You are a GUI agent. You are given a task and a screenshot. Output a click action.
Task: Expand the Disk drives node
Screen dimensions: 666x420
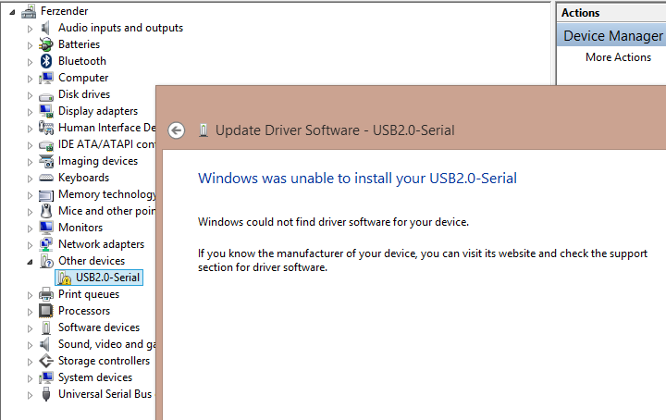pyautogui.click(x=30, y=95)
